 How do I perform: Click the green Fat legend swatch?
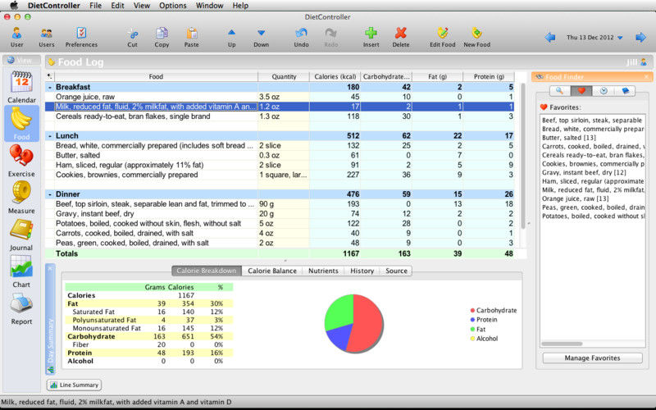point(472,330)
